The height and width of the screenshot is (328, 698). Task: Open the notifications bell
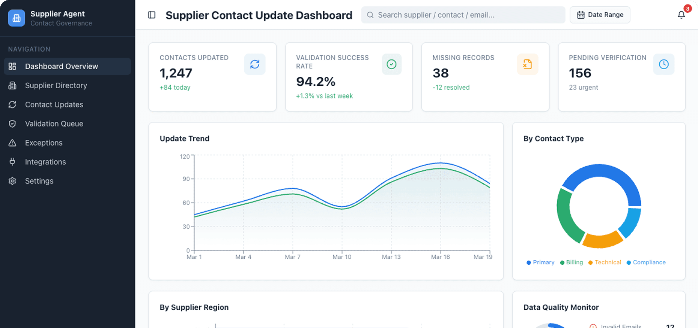click(681, 15)
